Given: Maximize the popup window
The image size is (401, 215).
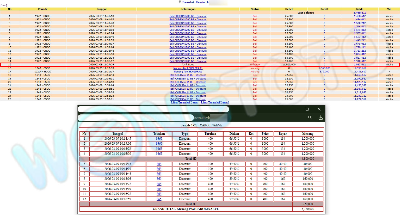Looking at the screenshot, I should click(x=307, y=109).
